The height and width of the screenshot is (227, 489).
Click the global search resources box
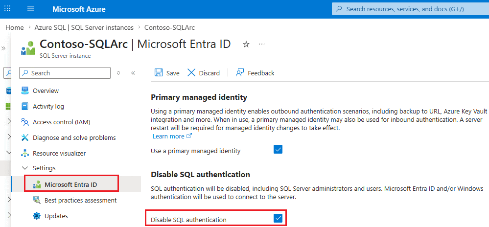click(410, 9)
